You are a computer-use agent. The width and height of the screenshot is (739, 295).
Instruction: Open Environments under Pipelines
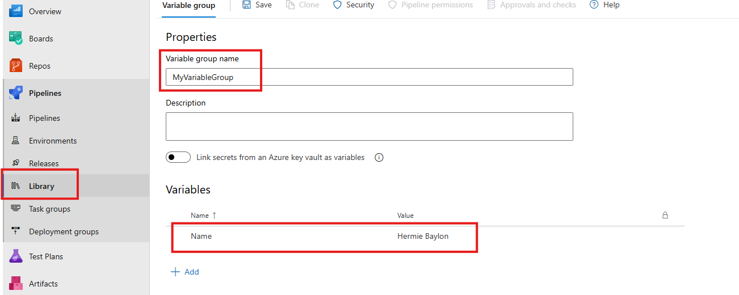53,141
